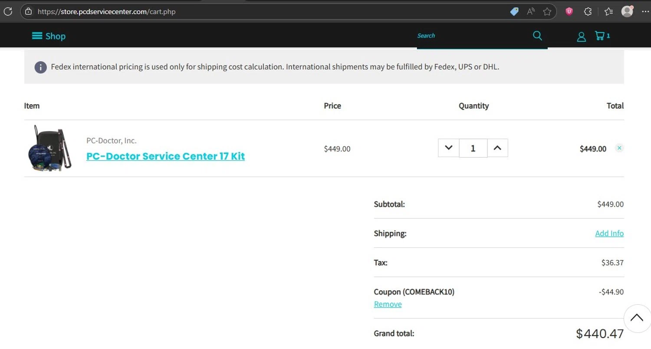This screenshot has height=349, width=651.
Task: Add page to favorites with star icon
Action: click(547, 12)
